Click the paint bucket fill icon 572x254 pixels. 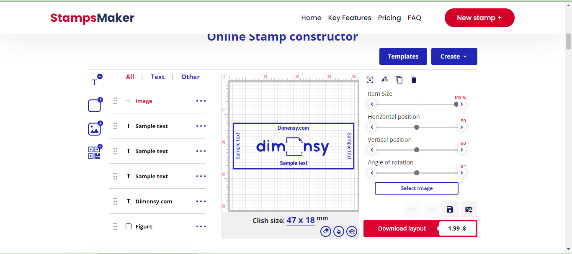[339, 231]
